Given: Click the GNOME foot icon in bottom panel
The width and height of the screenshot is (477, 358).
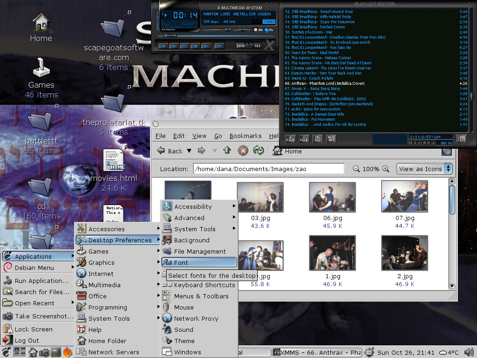Looking at the screenshot, I should (7, 352).
